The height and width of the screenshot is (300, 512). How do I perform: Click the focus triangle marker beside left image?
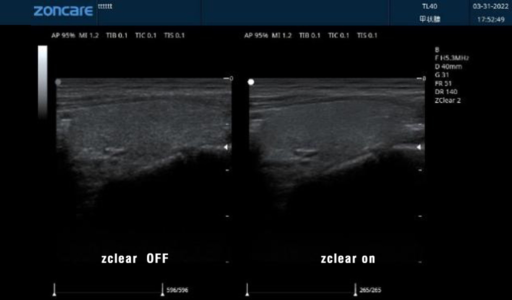(226, 147)
